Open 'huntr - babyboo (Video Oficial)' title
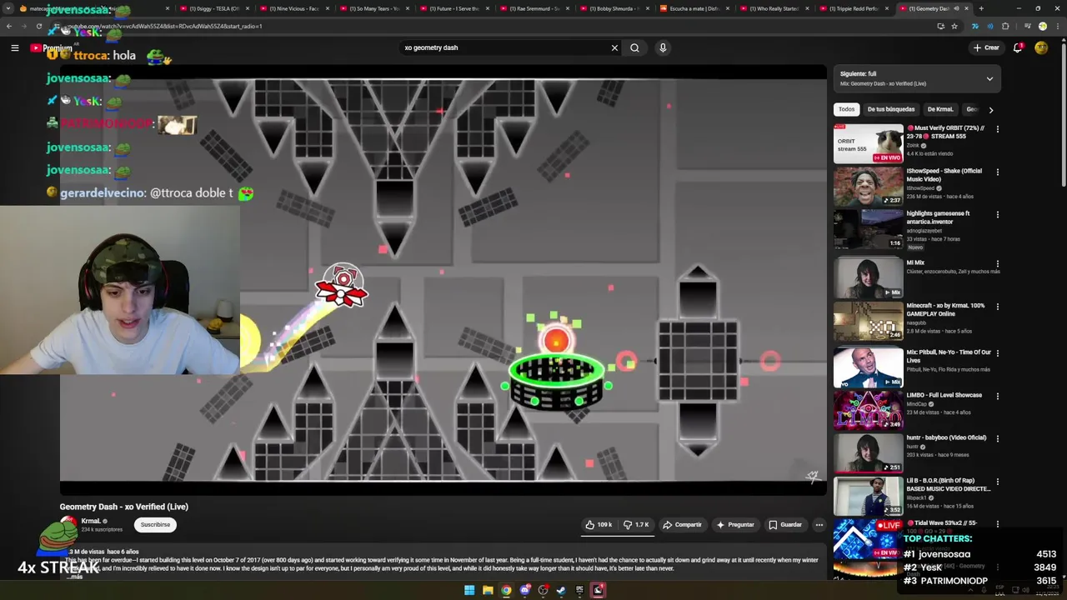The height and width of the screenshot is (600, 1067). click(946, 437)
